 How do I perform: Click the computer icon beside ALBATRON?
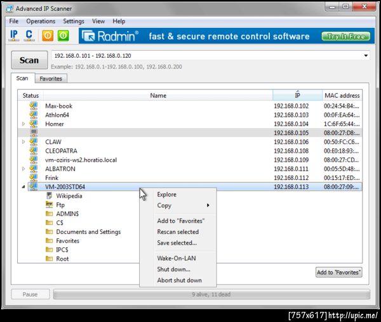(34, 169)
